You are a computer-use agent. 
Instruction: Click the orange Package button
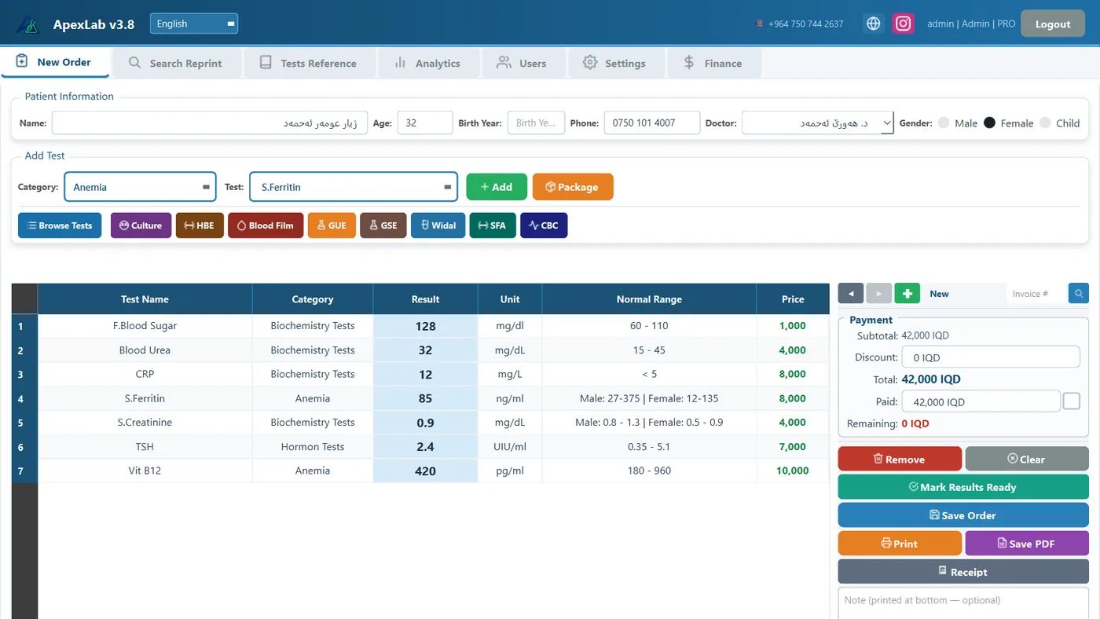573,187
